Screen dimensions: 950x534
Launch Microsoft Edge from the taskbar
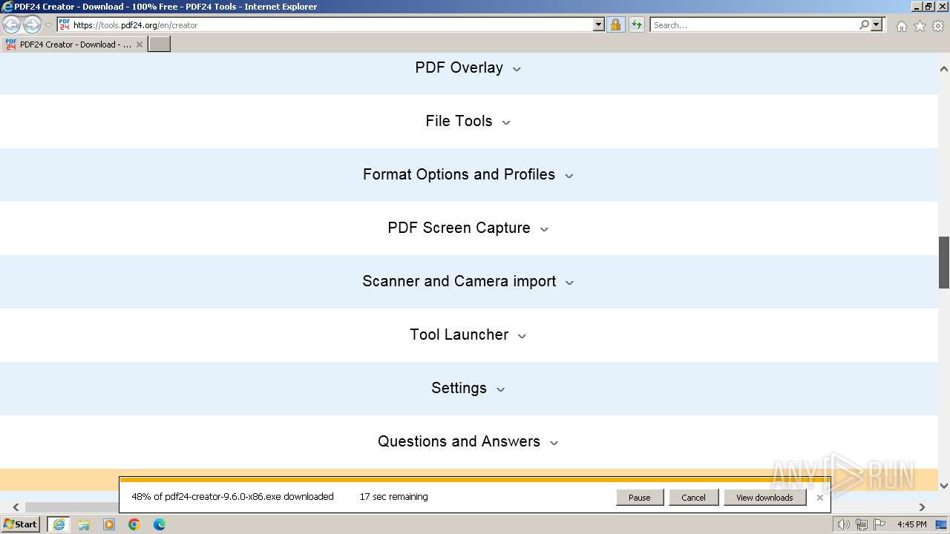[160, 524]
